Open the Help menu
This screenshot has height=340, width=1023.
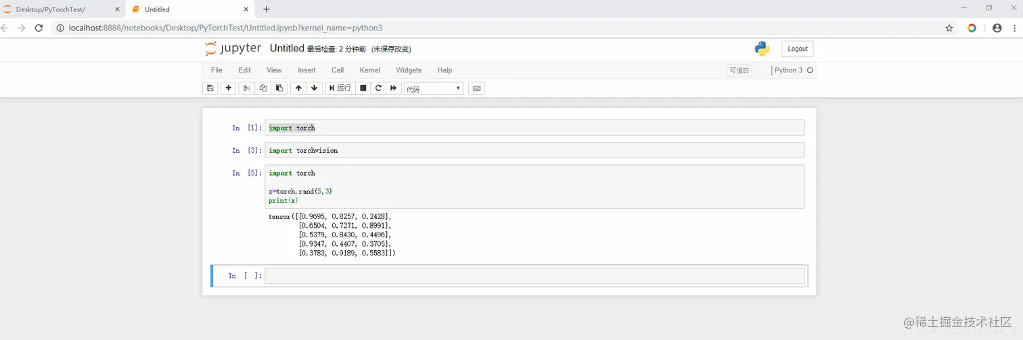click(445, 70)
